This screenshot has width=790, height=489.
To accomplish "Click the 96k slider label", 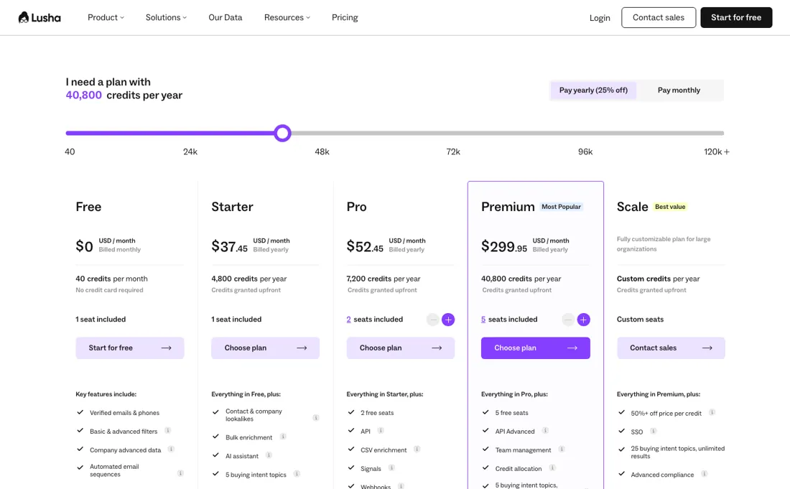I will tap(585, 152).
